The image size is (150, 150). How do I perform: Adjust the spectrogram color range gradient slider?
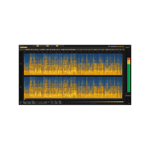tap(93, 102)
